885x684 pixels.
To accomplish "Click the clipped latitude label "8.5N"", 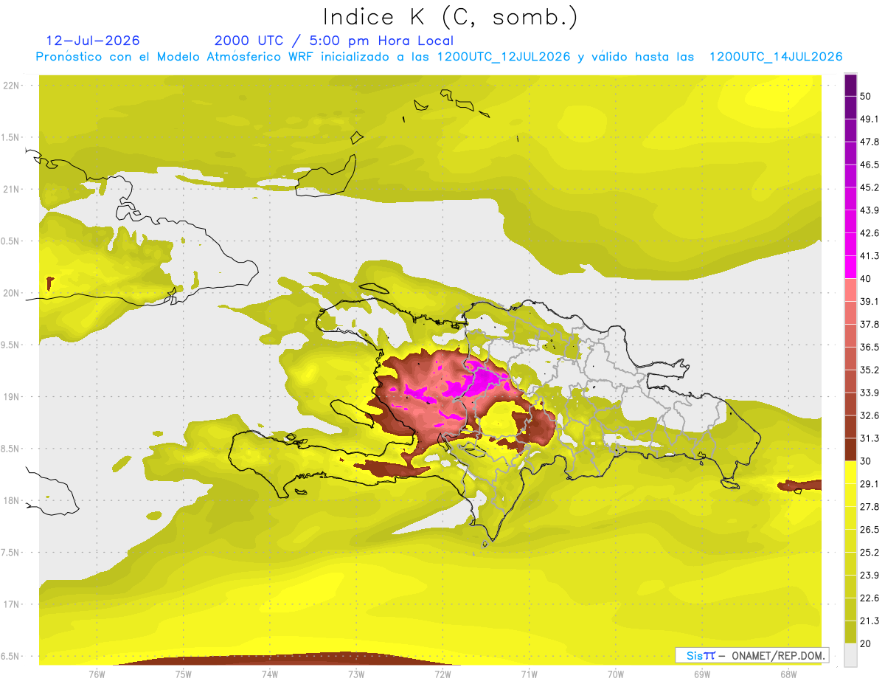I will click(x=10, y=449).
